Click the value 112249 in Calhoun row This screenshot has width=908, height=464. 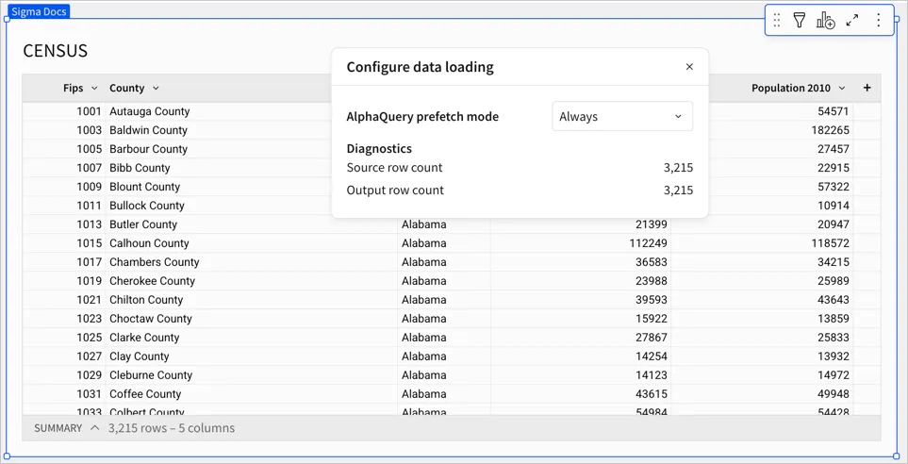[648, 243]
